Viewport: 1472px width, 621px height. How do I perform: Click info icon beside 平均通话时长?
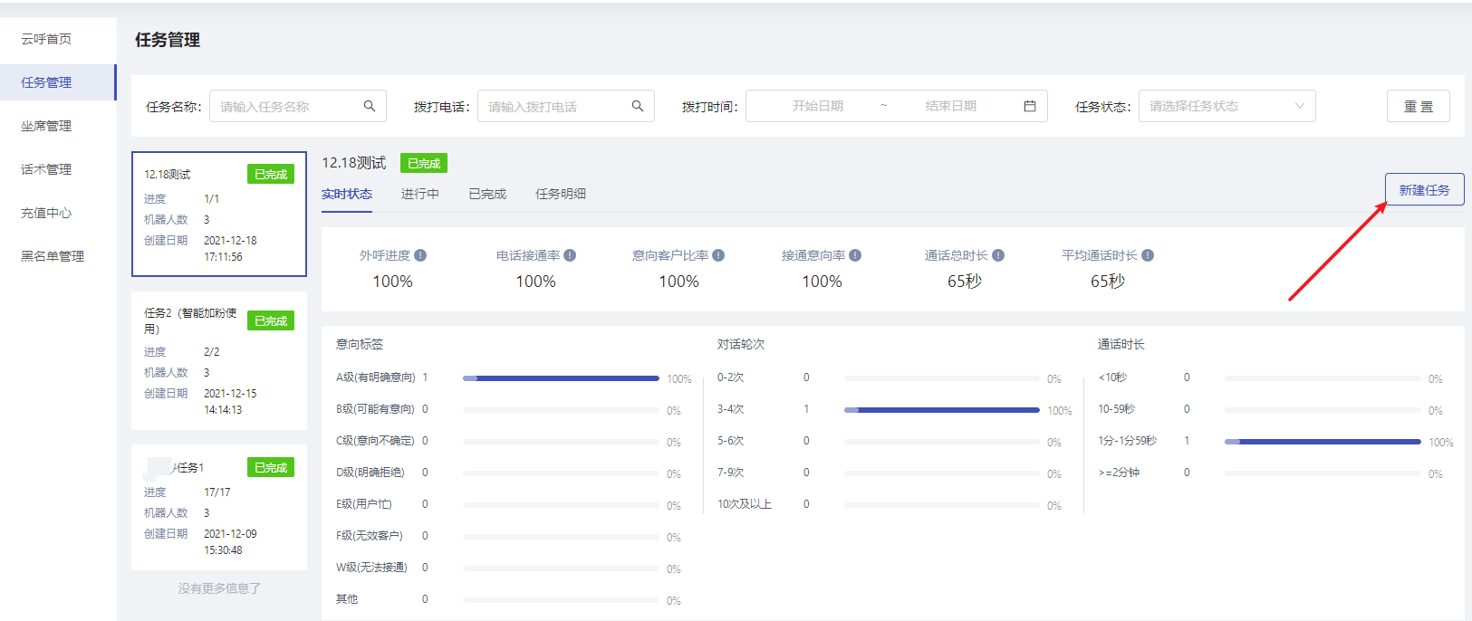(x=1148, y=255)
